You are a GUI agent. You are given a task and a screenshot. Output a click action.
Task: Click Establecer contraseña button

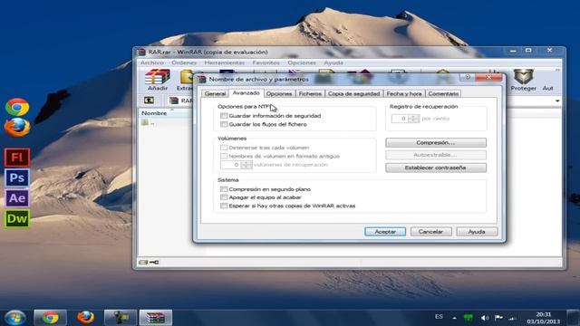[436, 168]
